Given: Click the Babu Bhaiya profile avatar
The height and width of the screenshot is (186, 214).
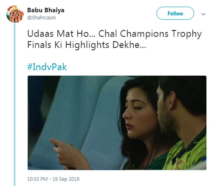Looking at the screenshot, I should coord(15,14).
